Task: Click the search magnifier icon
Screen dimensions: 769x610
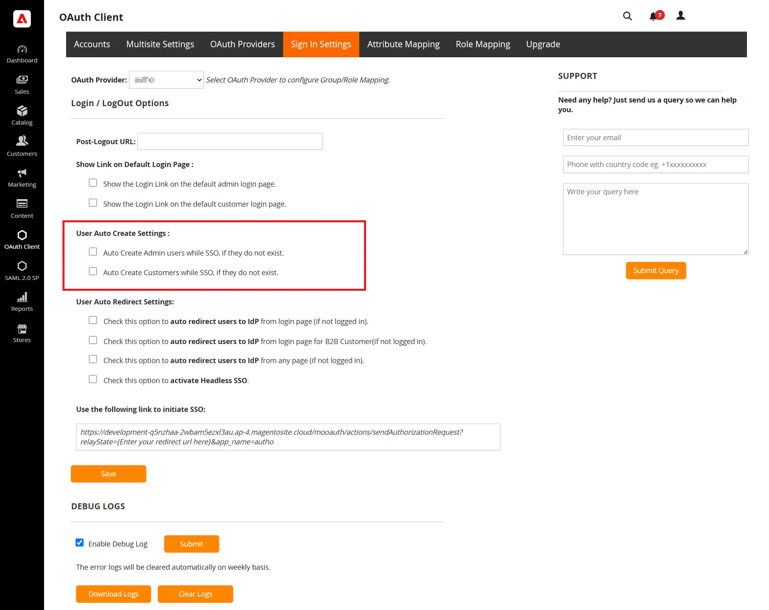Action: 627,16
